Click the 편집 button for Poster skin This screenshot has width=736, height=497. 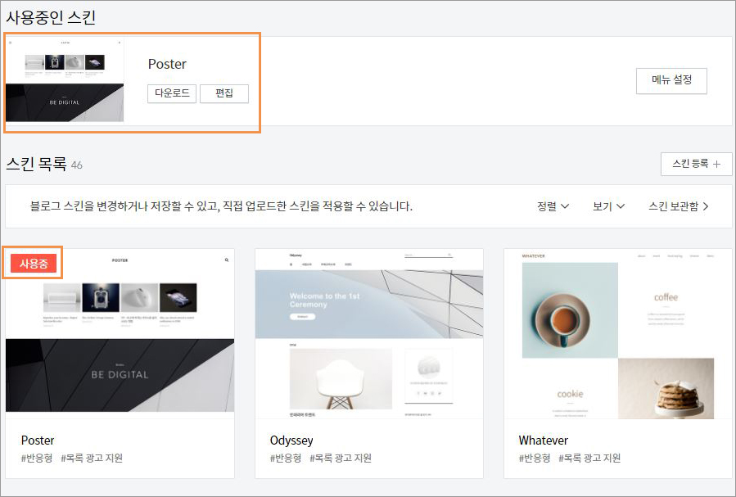point(224,93)
